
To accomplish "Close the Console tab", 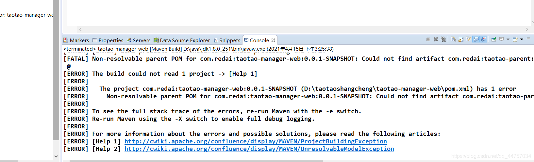I will click(x=273, y=40).
